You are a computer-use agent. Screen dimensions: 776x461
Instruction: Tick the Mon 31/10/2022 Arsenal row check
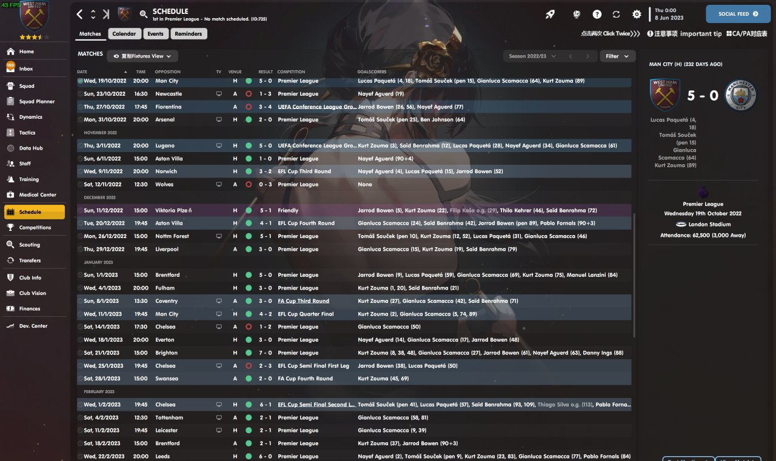click(x=80, y=120)
